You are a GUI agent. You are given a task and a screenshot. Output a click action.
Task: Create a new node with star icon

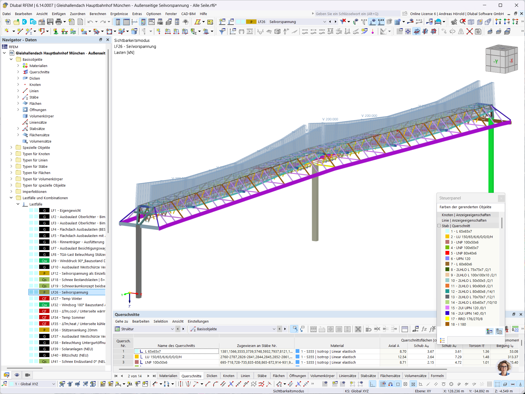(7, 31)
